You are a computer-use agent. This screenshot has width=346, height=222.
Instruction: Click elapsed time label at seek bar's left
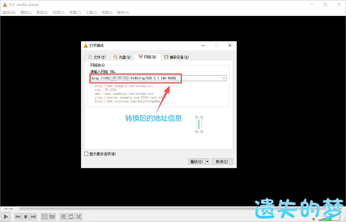(x=9, y=209)
